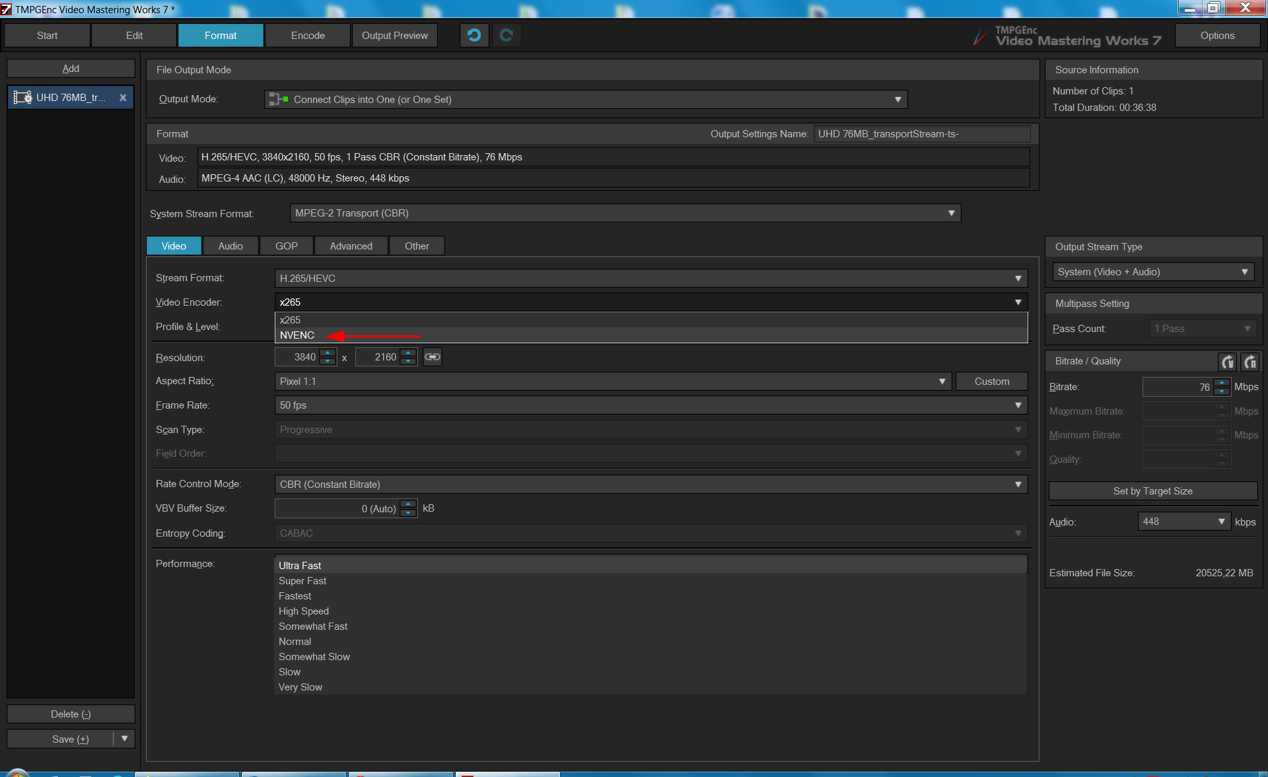Viewport: 1268px width, 777px height.
Task: Switch to the Advanced settings tab
Action: [351, 246]
